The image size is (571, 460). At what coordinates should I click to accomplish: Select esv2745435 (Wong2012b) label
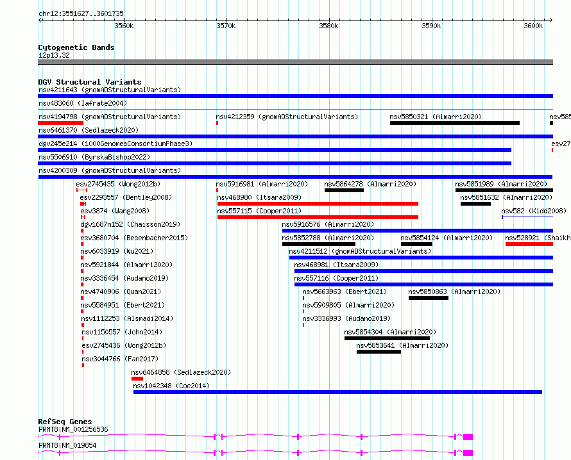[x=118, y=184]
